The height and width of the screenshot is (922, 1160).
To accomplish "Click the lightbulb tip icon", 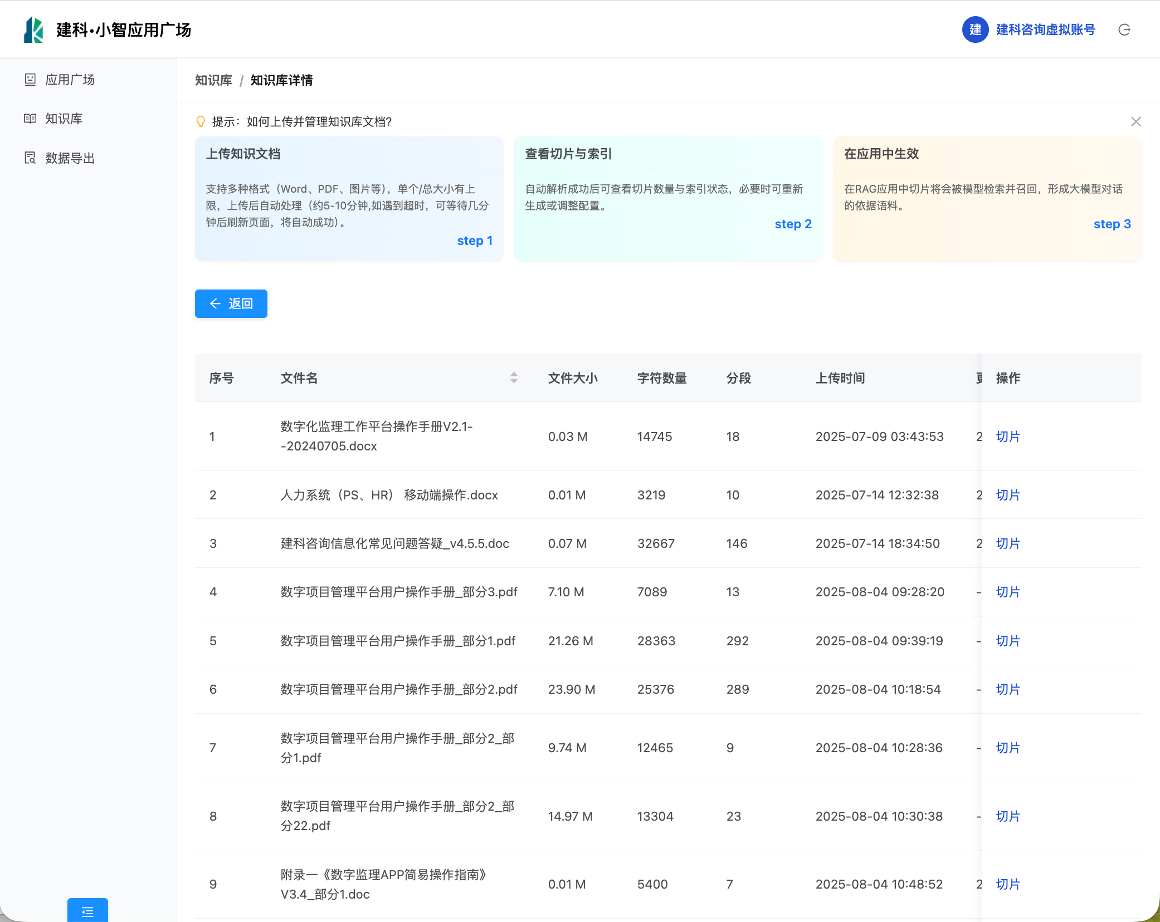I will point(201,121).
